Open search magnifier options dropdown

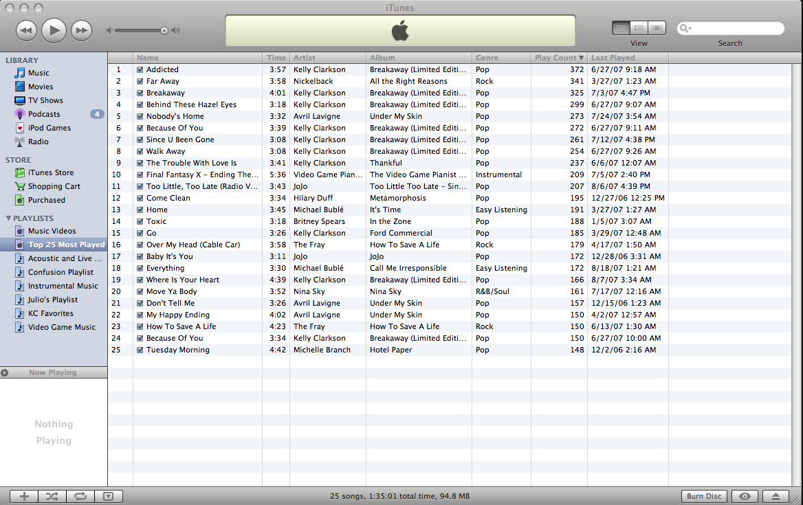click(x=685, y=28)
